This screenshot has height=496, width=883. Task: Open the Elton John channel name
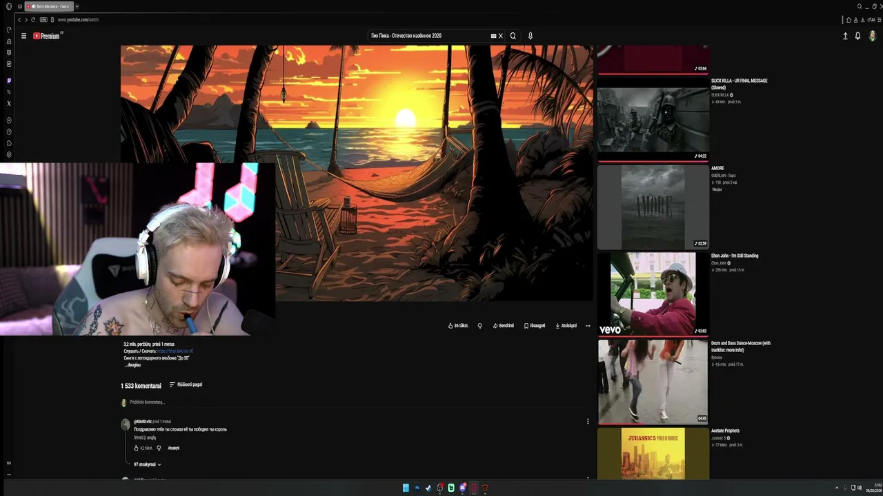[719, 263]
